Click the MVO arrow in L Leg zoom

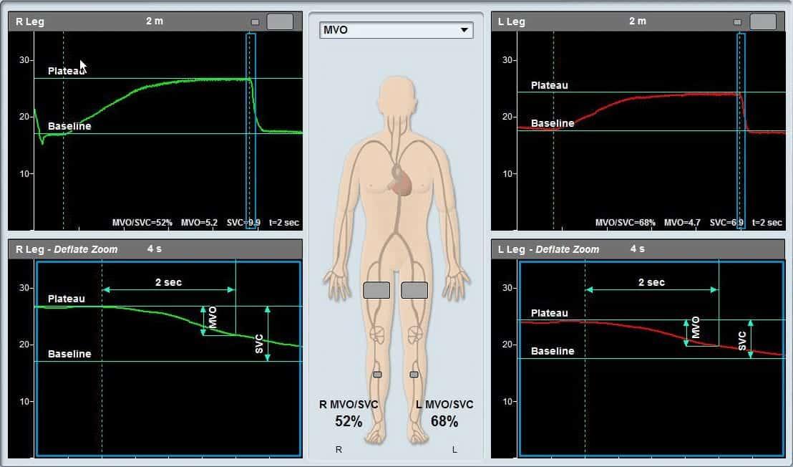[686, 332]
